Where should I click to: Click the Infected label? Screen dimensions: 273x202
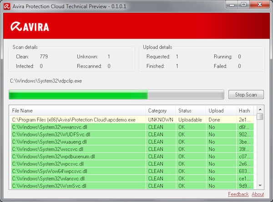pos(25,66)
